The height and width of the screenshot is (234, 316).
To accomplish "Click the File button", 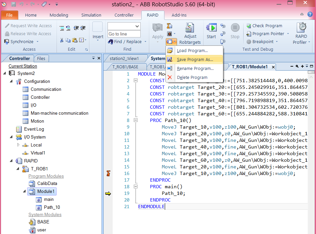I will [x=10, y=15].
